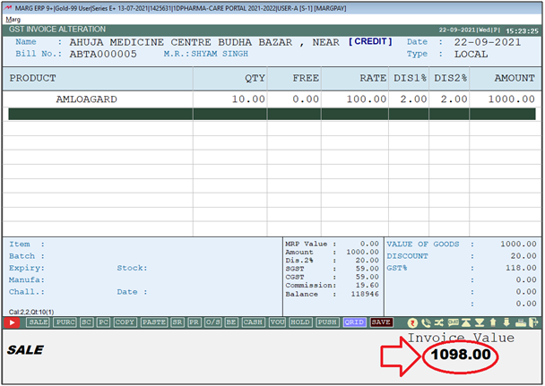
Task: Click the exit door icon
Action: [x=533, y=322]
